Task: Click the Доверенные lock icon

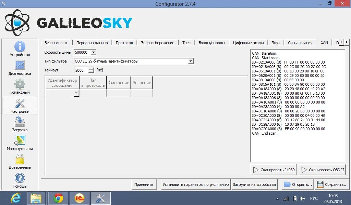Action: tap(20, 161)
